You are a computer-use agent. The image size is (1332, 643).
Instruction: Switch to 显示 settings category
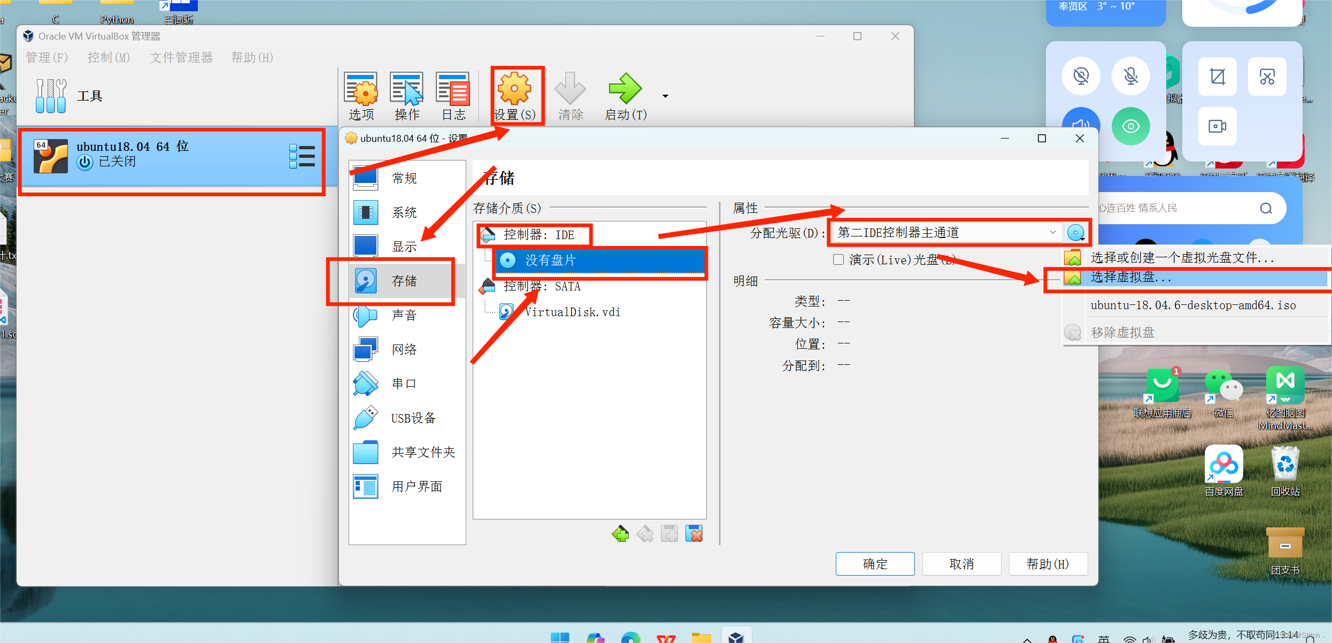tap(407, 247)
